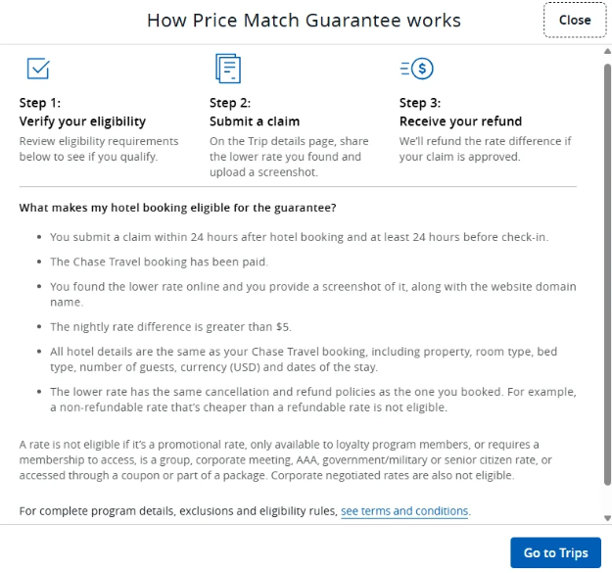Click the Chase Travel booking has been paid bullet

pos(159,263)
